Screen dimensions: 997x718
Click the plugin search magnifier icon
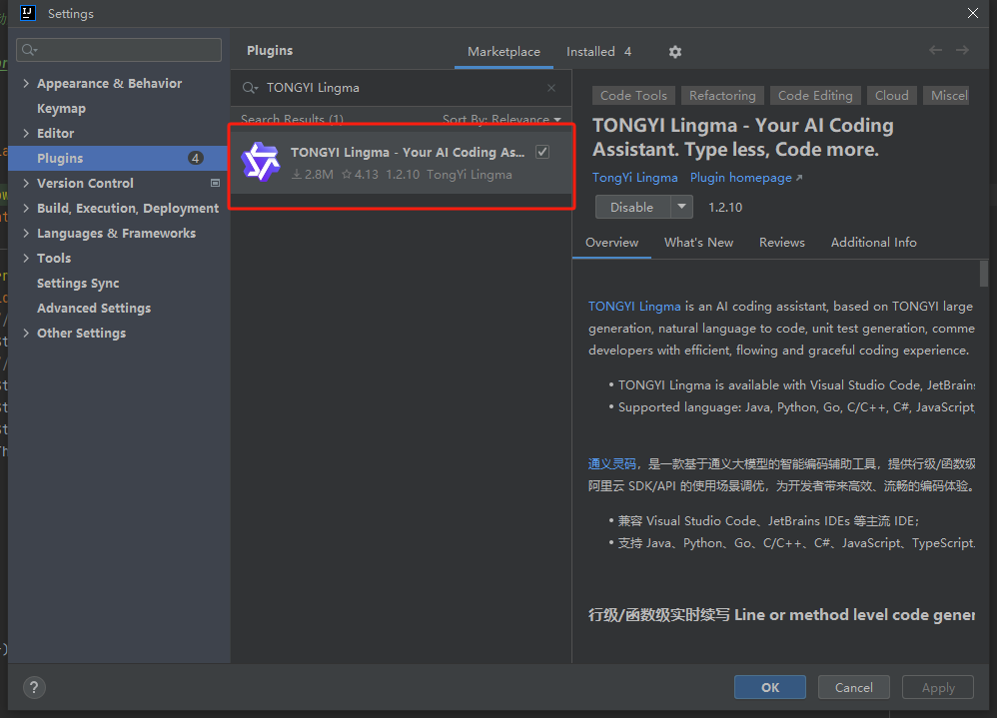pos(250,88)
